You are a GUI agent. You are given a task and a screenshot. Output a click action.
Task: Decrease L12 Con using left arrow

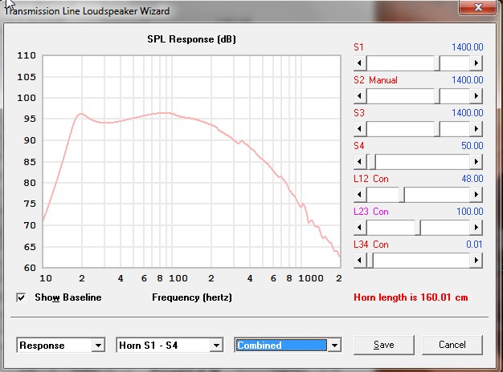click(360, 195)
